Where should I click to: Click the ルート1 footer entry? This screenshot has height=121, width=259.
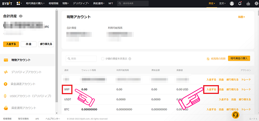click(253, 119)
